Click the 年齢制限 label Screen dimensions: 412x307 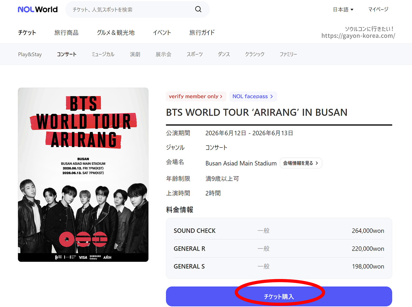[x=178, y=179]
